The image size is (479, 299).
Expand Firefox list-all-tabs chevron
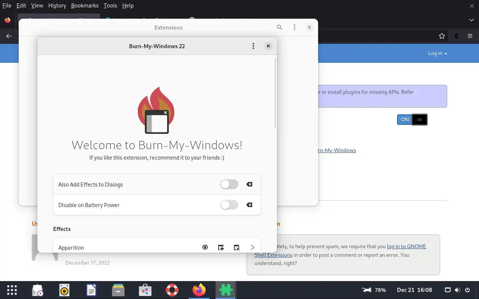click(x=472, y=20)
